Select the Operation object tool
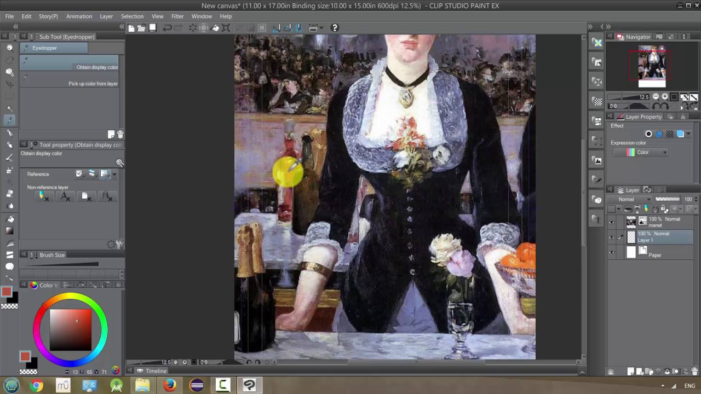701x394 pixels. (x=9, y=72)
